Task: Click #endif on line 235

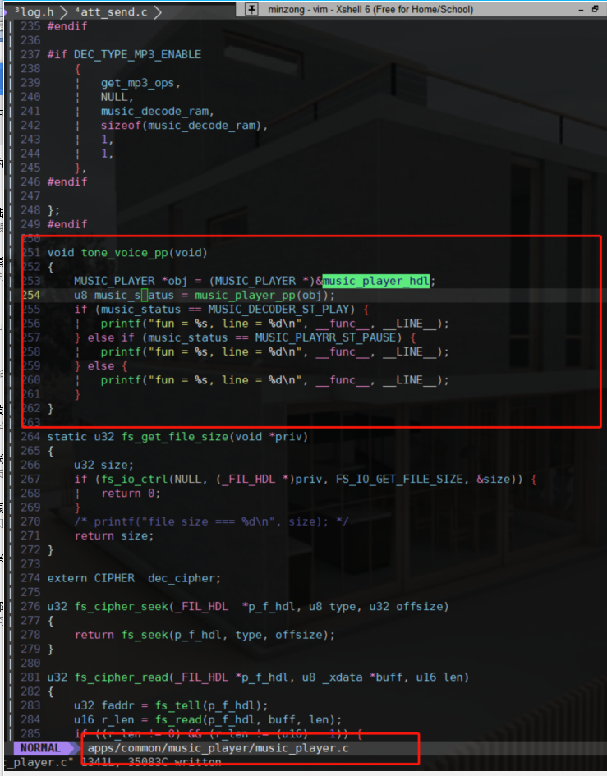Action: pyautogui.click(x=67, y=25)
